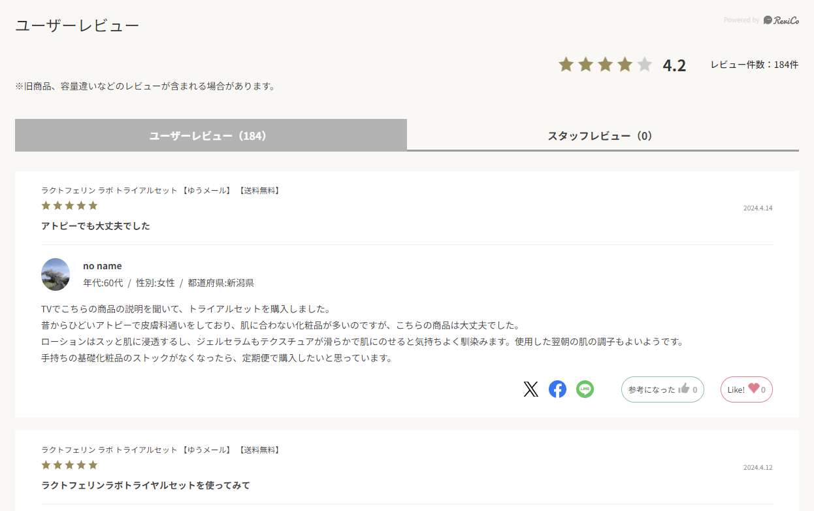The height and width of the screenshot is (511, 814).
Task: Click the heart icon in Like! button
Action: 754,389
